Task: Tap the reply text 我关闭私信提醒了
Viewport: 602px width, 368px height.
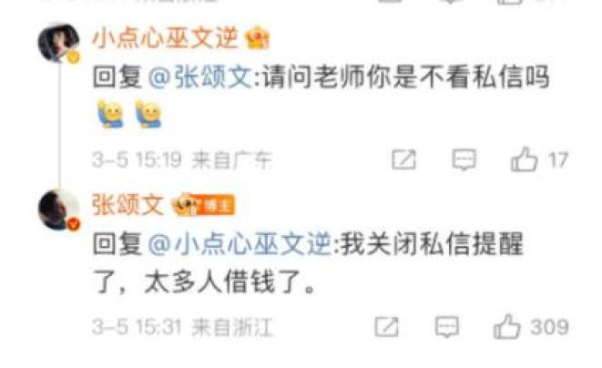Action: pos(309,263)
